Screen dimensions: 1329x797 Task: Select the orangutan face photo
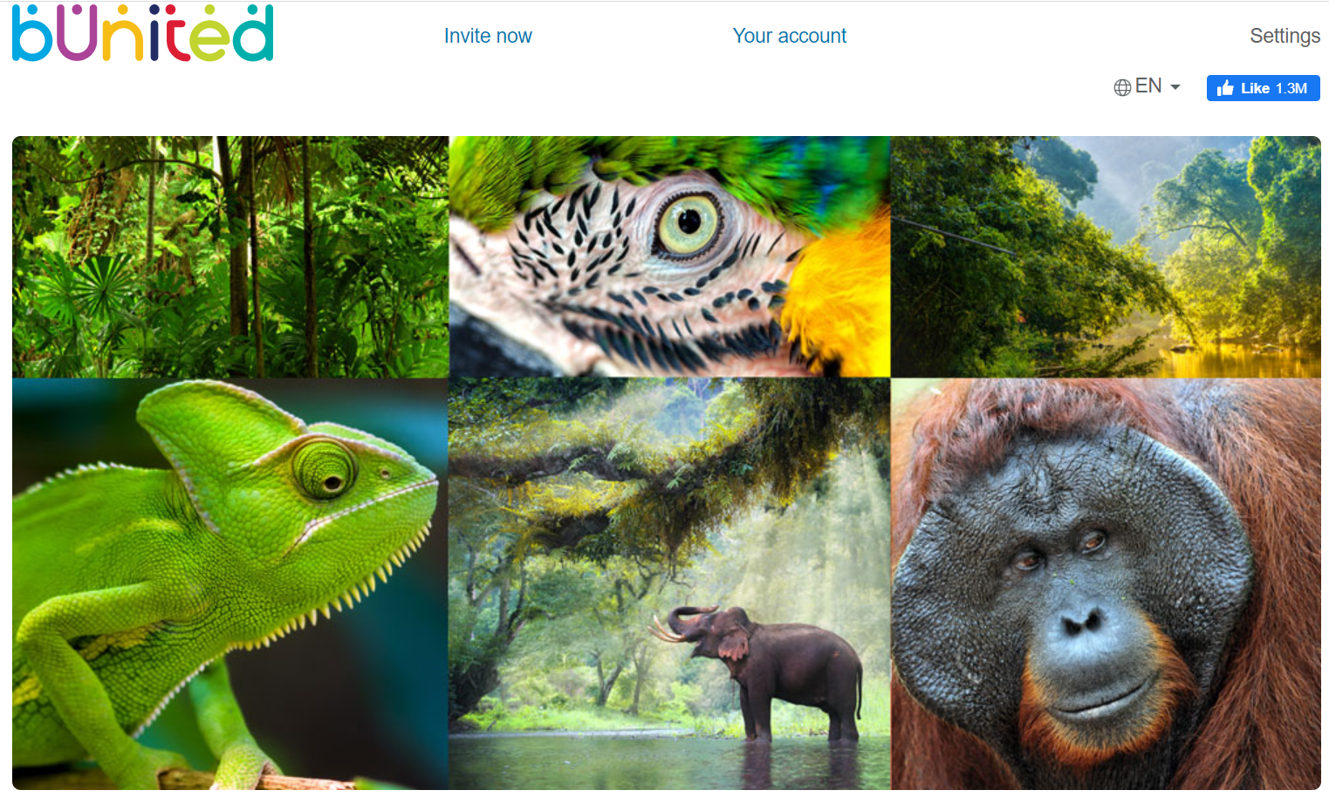1106,583
